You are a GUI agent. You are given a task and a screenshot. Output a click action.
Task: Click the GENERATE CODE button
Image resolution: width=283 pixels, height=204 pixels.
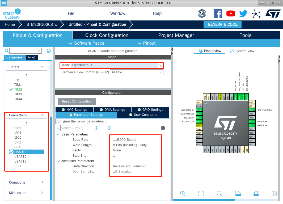(x=222, y=24)
